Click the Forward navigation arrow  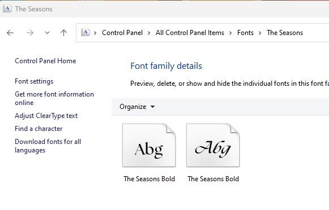coord(30,33)
